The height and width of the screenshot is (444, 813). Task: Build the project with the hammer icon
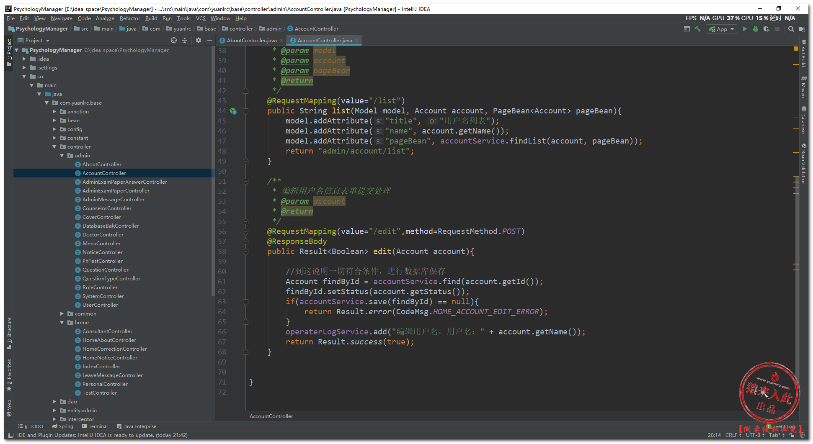tap(697, 29)
